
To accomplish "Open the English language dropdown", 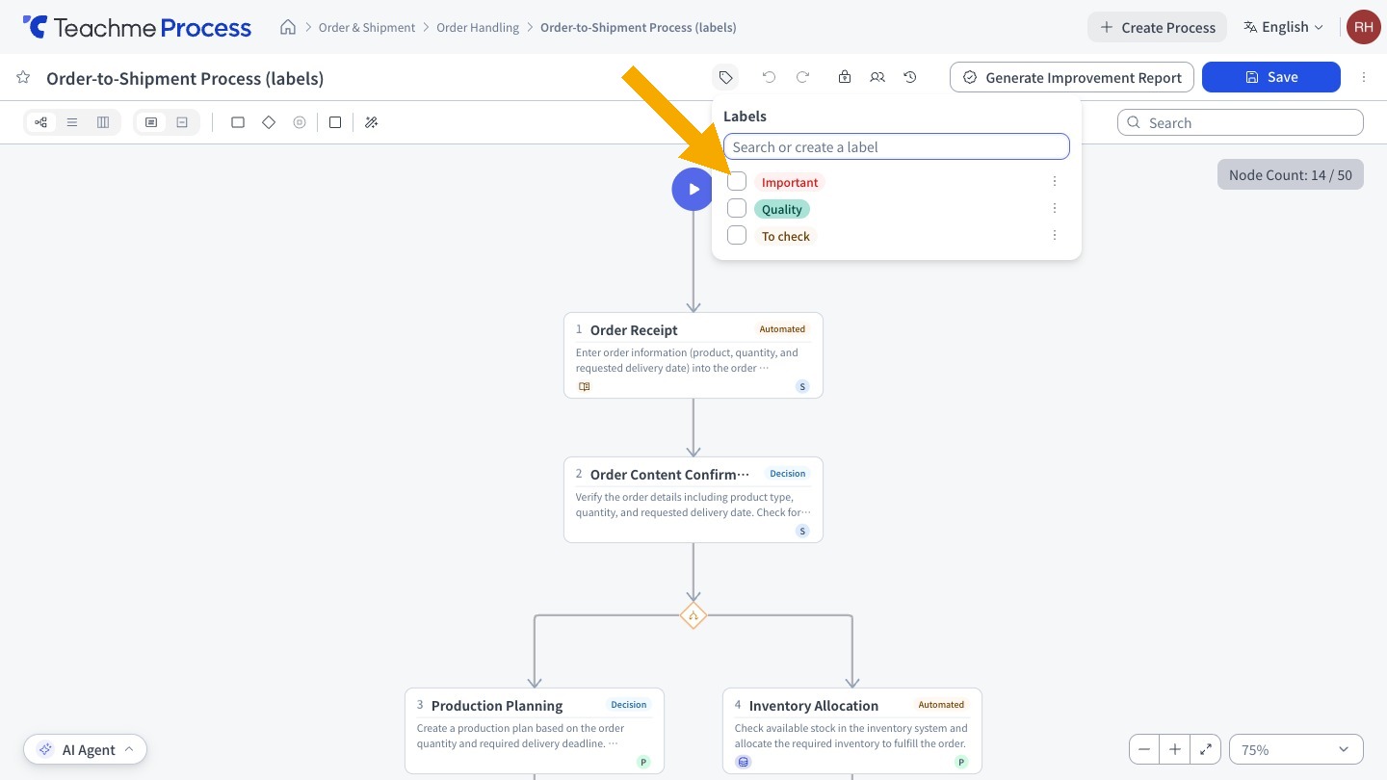I will pos(1283,27).
